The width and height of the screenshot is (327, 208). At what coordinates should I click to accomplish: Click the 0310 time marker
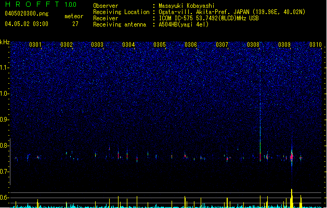click(316, 45)
